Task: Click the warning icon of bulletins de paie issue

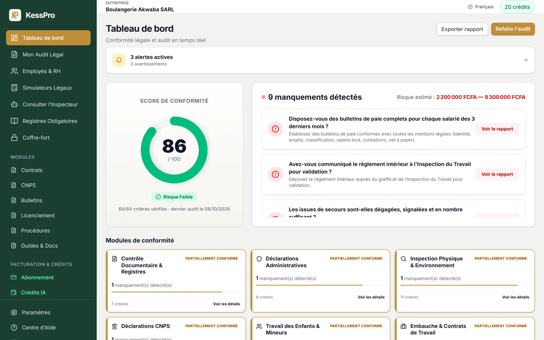Action: (275, 129)
